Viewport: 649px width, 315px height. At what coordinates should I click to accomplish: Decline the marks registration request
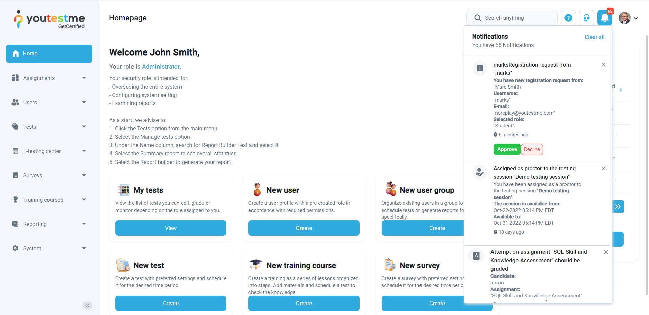coord(532,149)
